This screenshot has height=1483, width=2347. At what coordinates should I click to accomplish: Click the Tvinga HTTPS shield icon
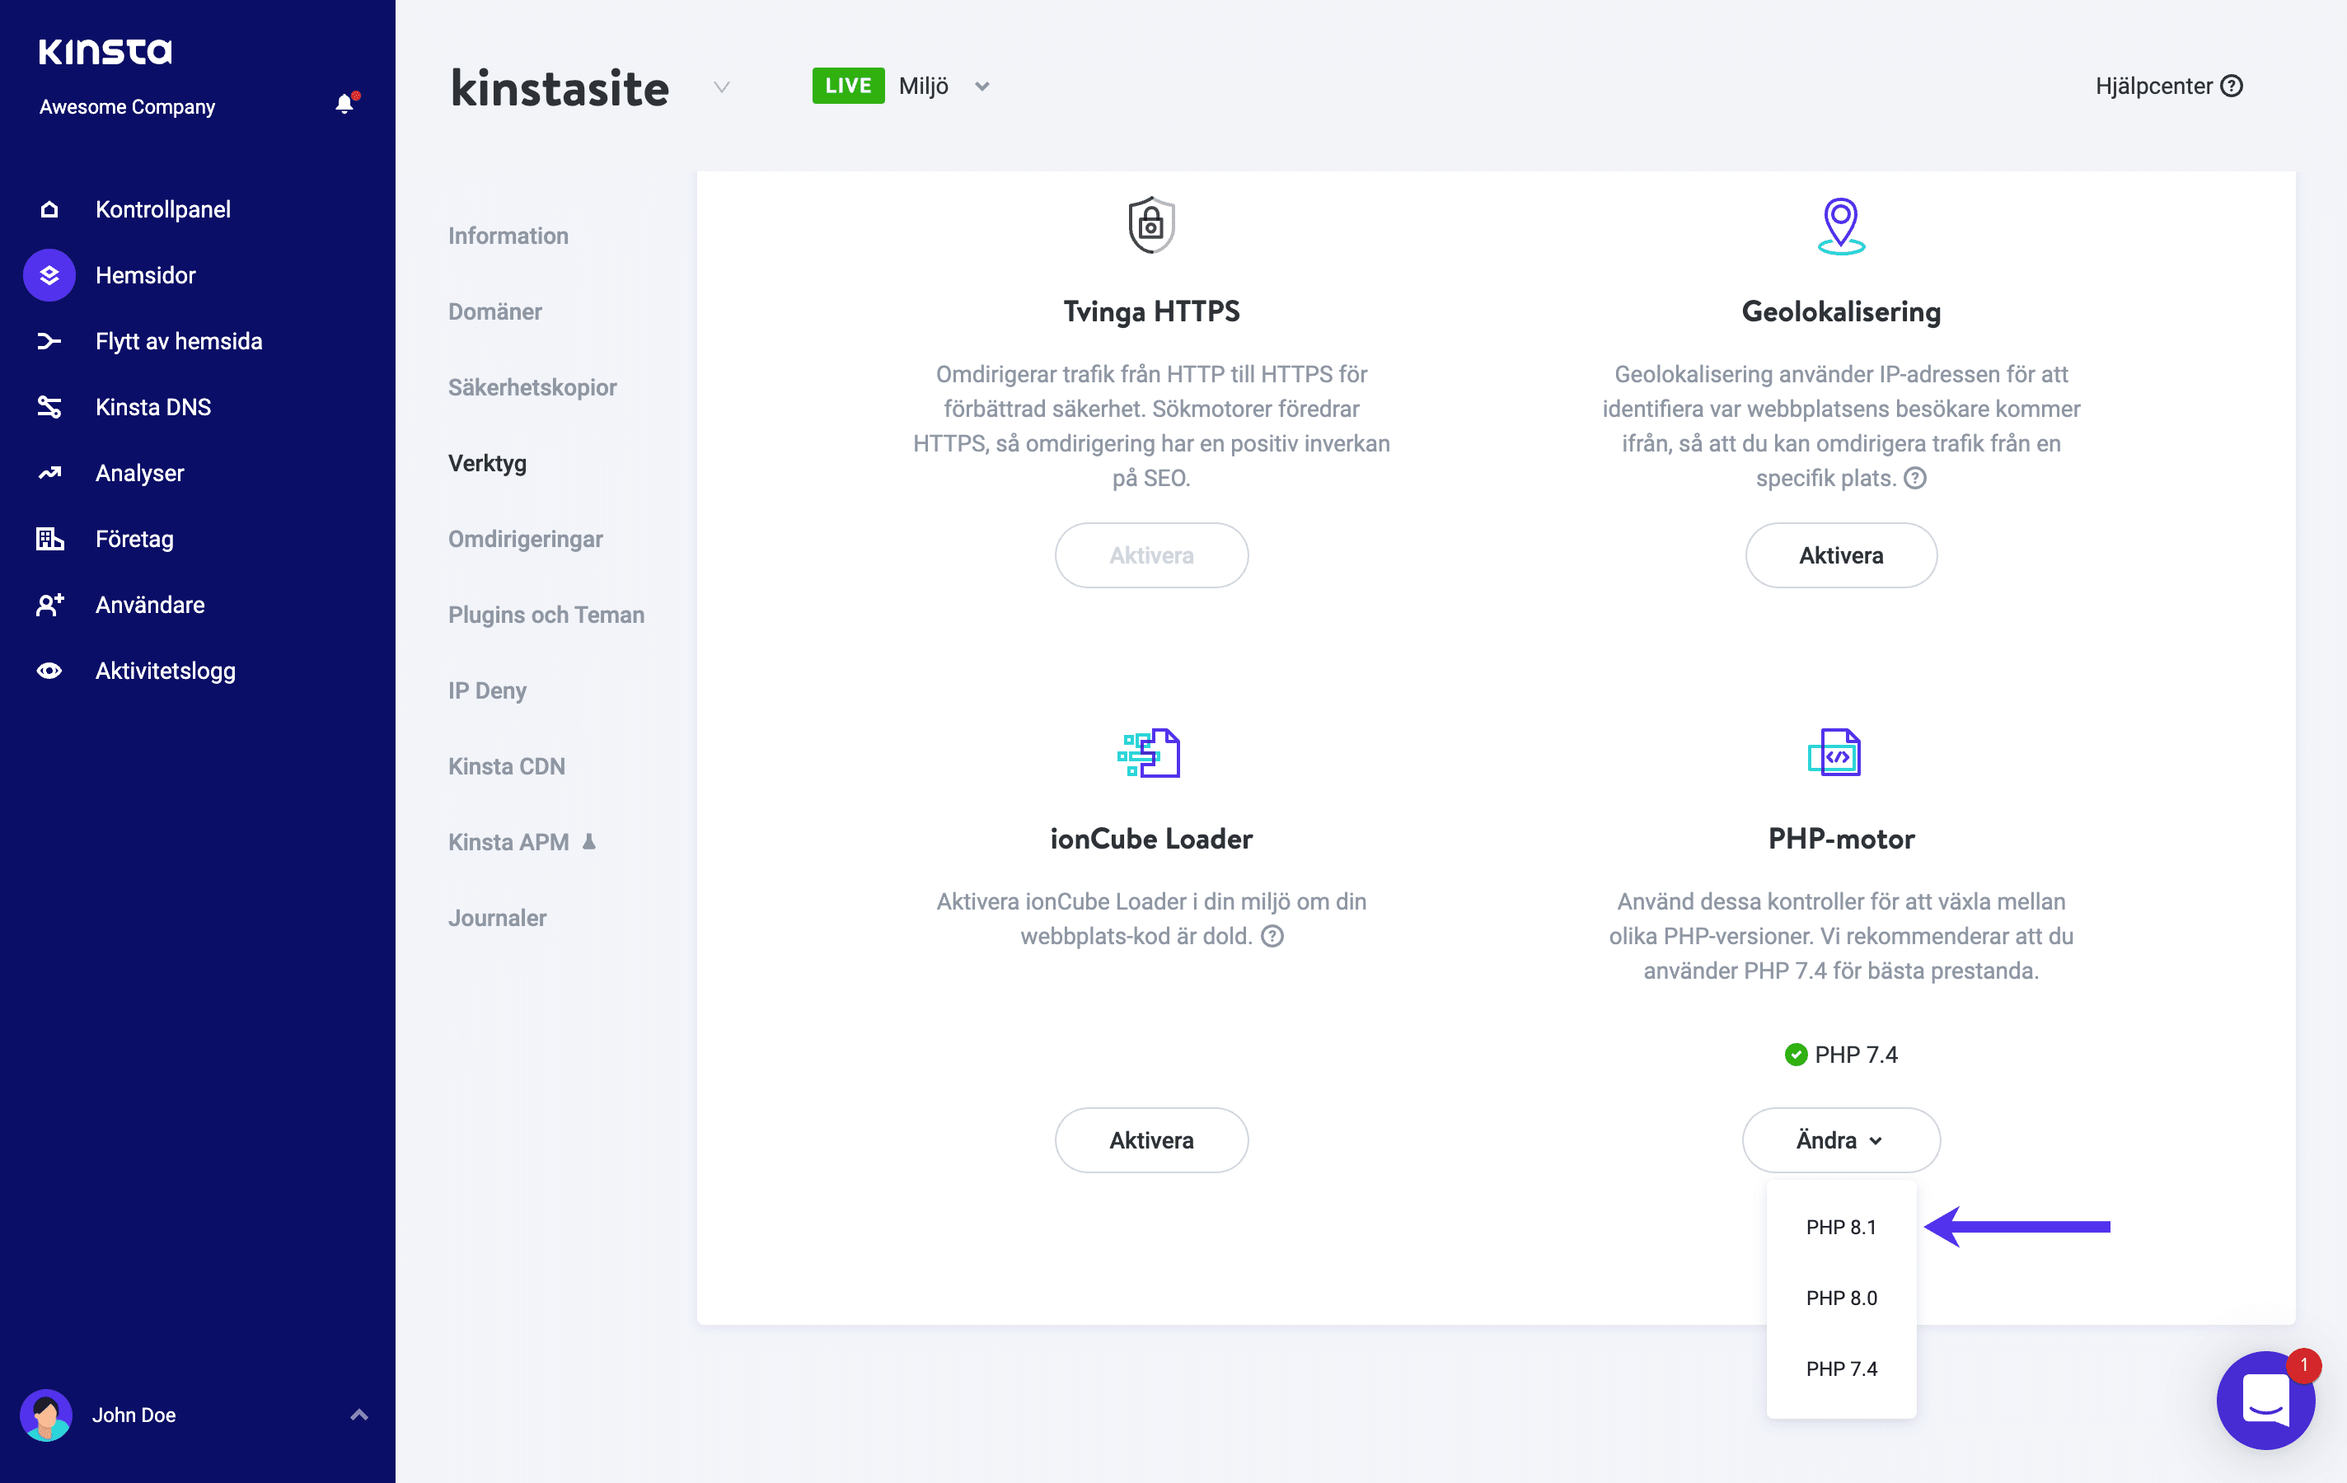click(1151, 225)
